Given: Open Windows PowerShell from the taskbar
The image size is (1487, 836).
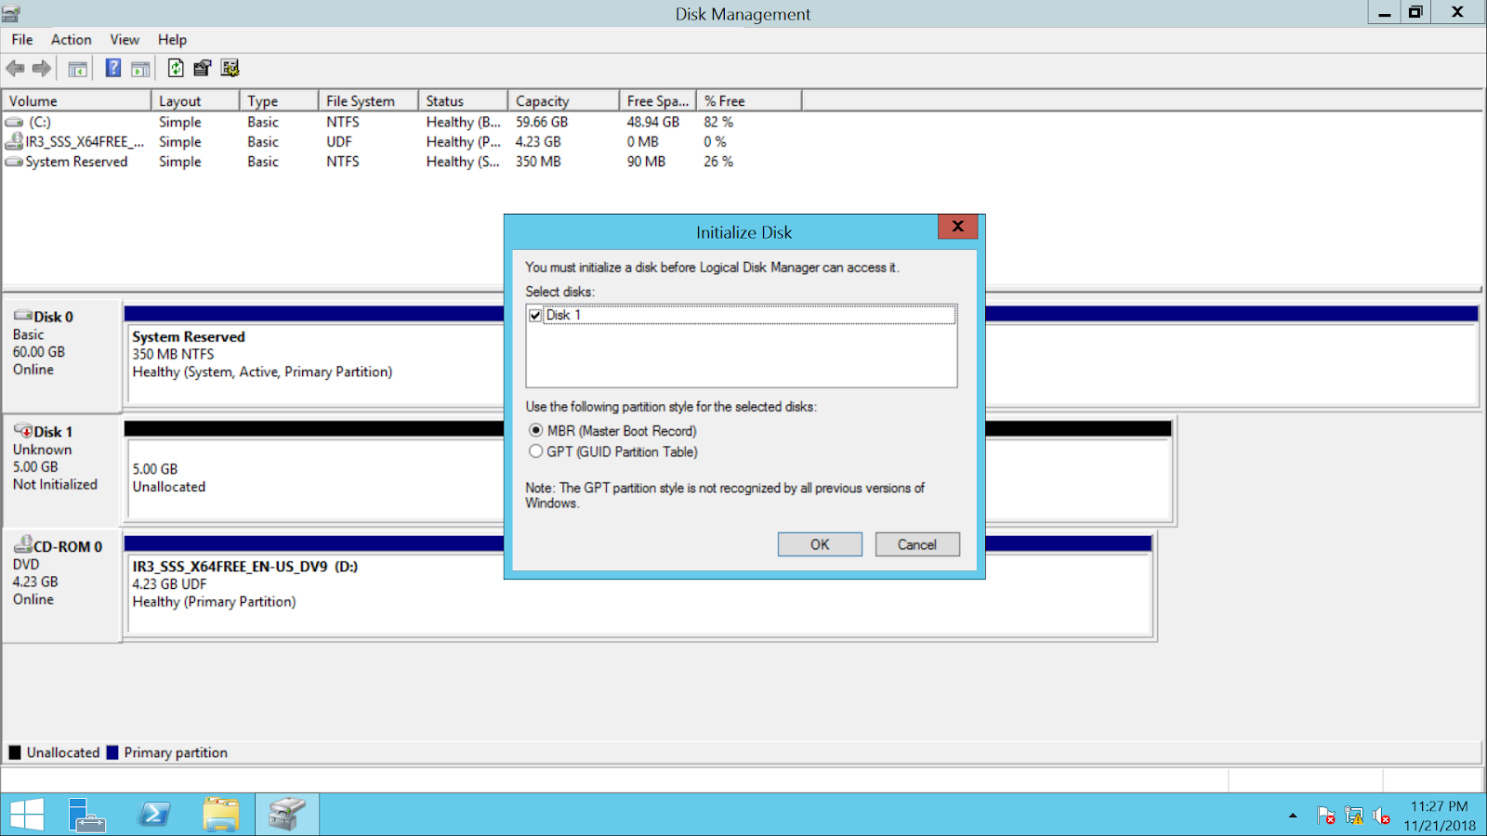Looking at the screenshot, I should click(153, 814).
